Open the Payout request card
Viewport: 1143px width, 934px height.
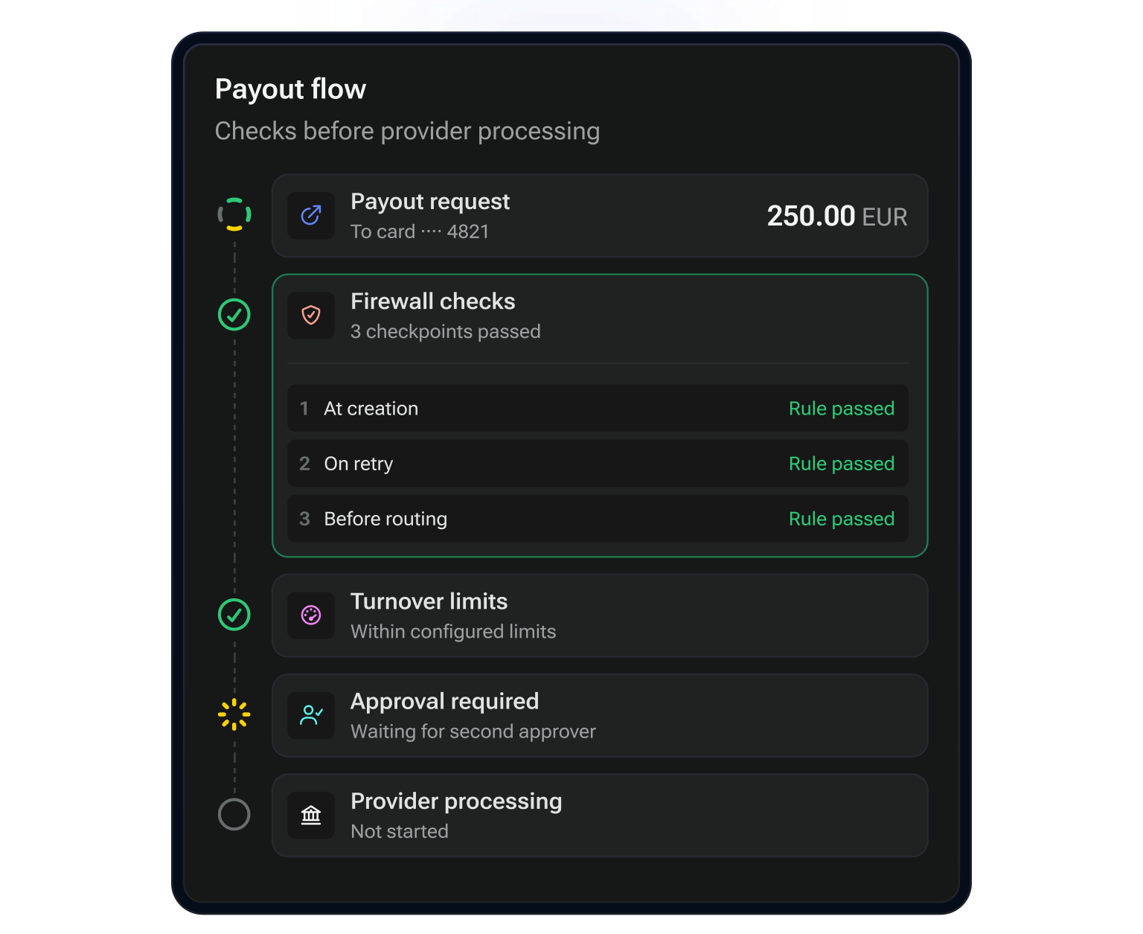pyautogui.click(x=600, y=216)
